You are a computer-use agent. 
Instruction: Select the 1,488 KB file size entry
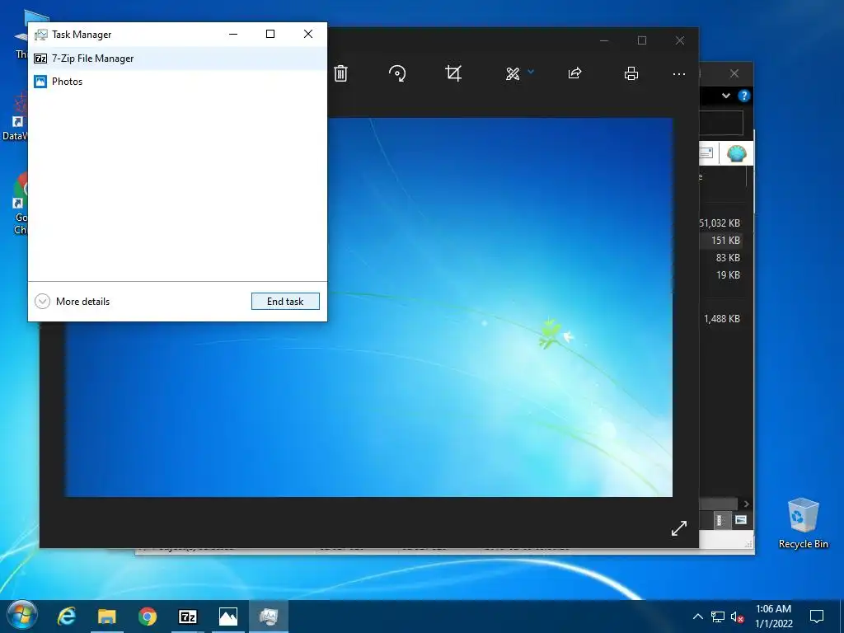pyautogui.click(x=722, y=319)
